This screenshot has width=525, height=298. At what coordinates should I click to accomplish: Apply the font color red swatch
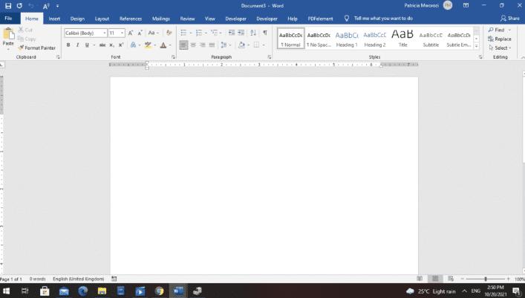(163, 45)
